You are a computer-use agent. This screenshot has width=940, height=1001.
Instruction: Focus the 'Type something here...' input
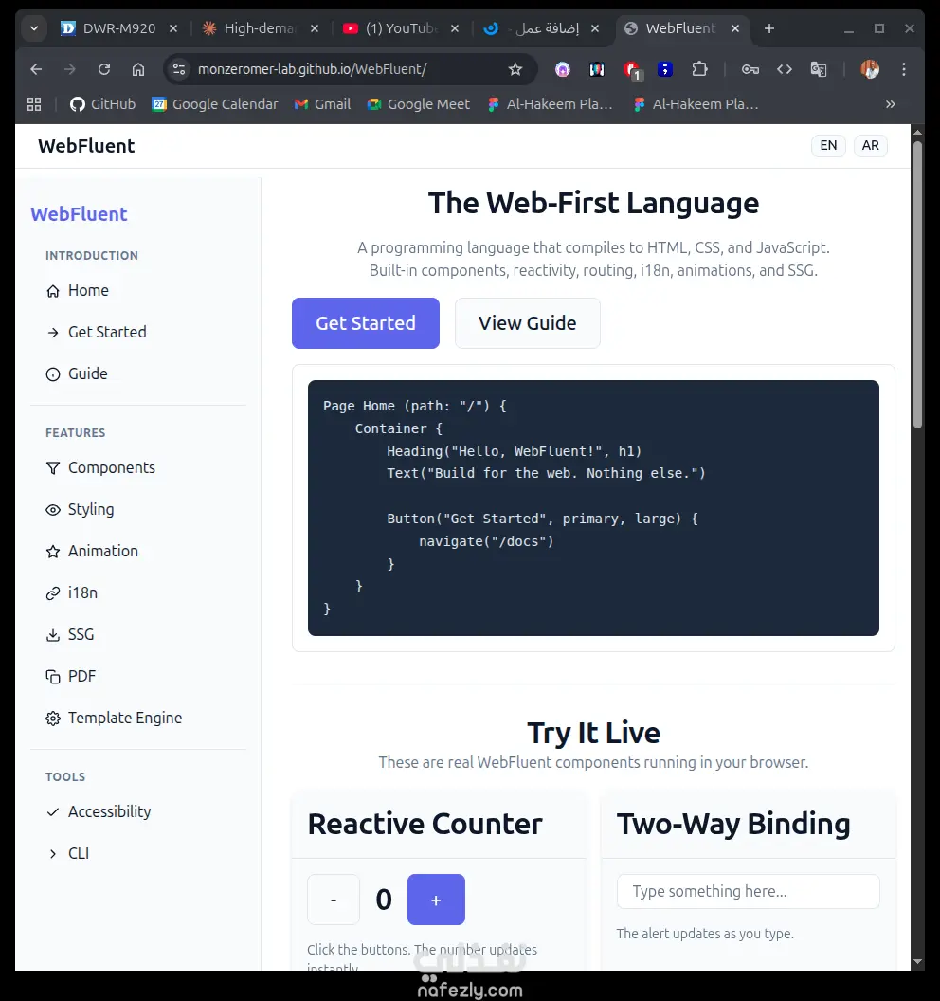[748, 891]
